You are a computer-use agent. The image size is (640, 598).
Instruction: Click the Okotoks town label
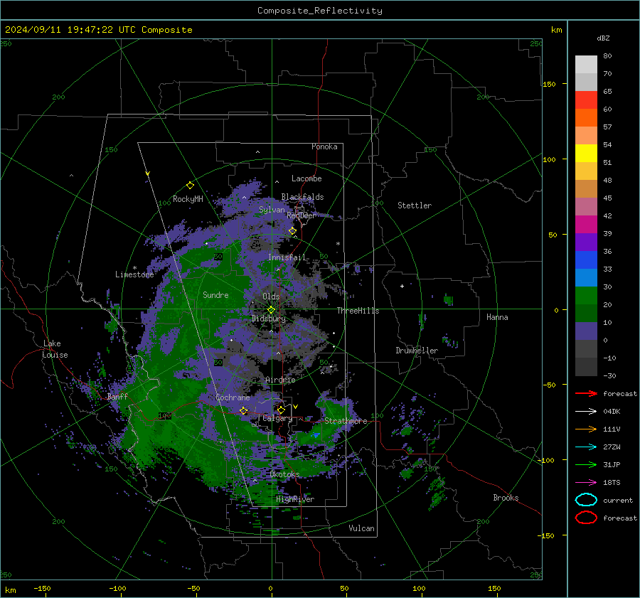(x=284, y=474)
